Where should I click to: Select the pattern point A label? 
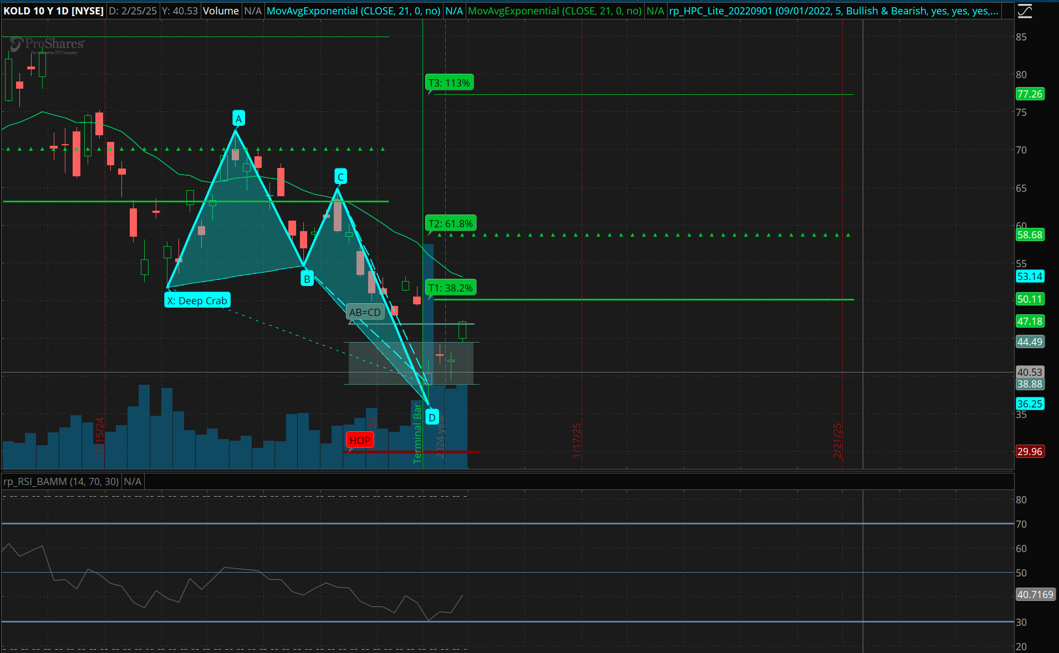[x=238, y=119]
